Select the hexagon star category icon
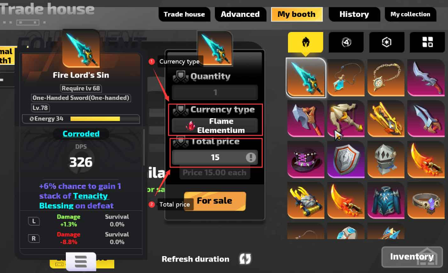This screenshot has width=448, height=273. [x=387, y=42]
